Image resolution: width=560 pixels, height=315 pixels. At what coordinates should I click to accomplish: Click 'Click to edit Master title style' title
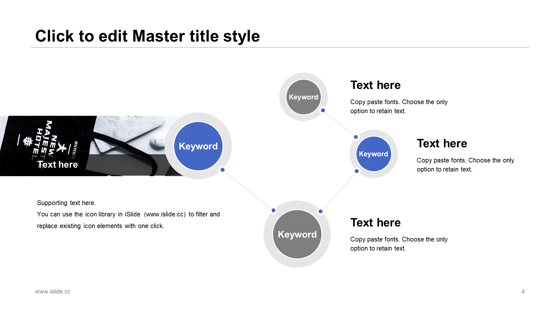(x=147, y=36)
